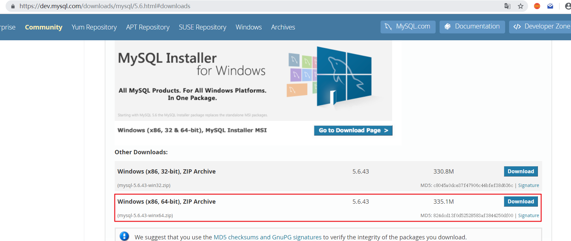Viewport: 571px width, 241px height.
Task: Open the Yum Repository tab
Action: pos(94,27)
